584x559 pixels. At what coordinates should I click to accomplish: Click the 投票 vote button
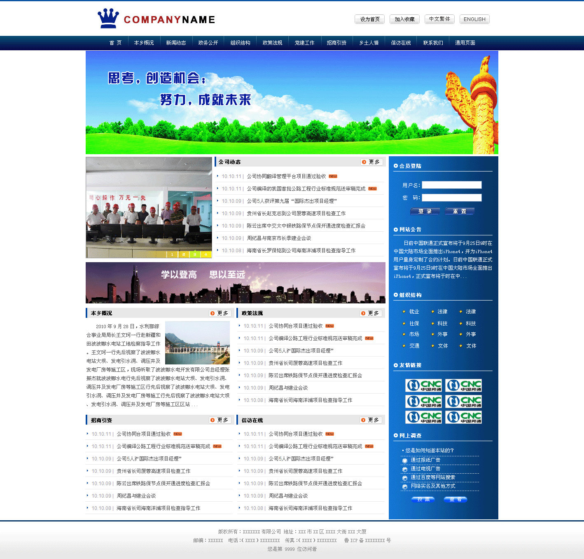[423, 500]
